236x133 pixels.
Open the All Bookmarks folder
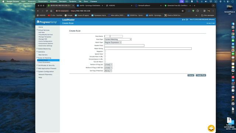click(208, 16)
